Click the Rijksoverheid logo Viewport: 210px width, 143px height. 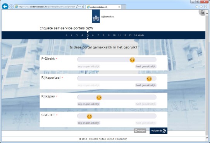coord(103,16)
